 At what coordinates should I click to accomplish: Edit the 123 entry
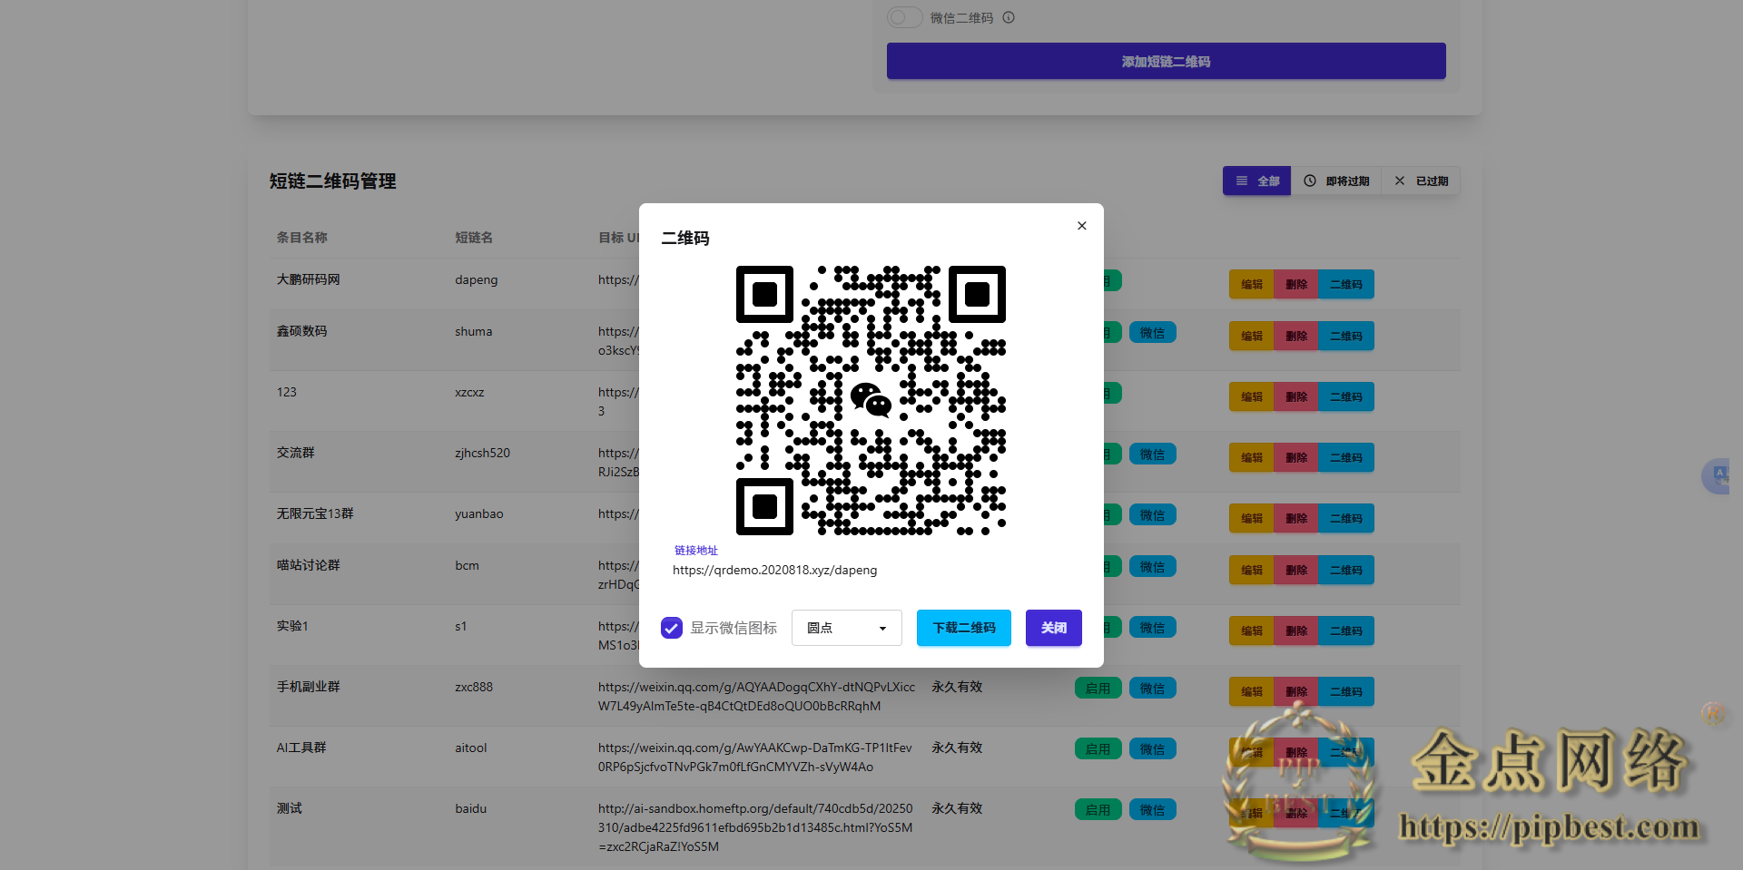point(1251,396)
